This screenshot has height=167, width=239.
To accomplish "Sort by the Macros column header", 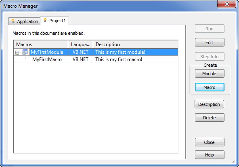I will pos(41,44).
